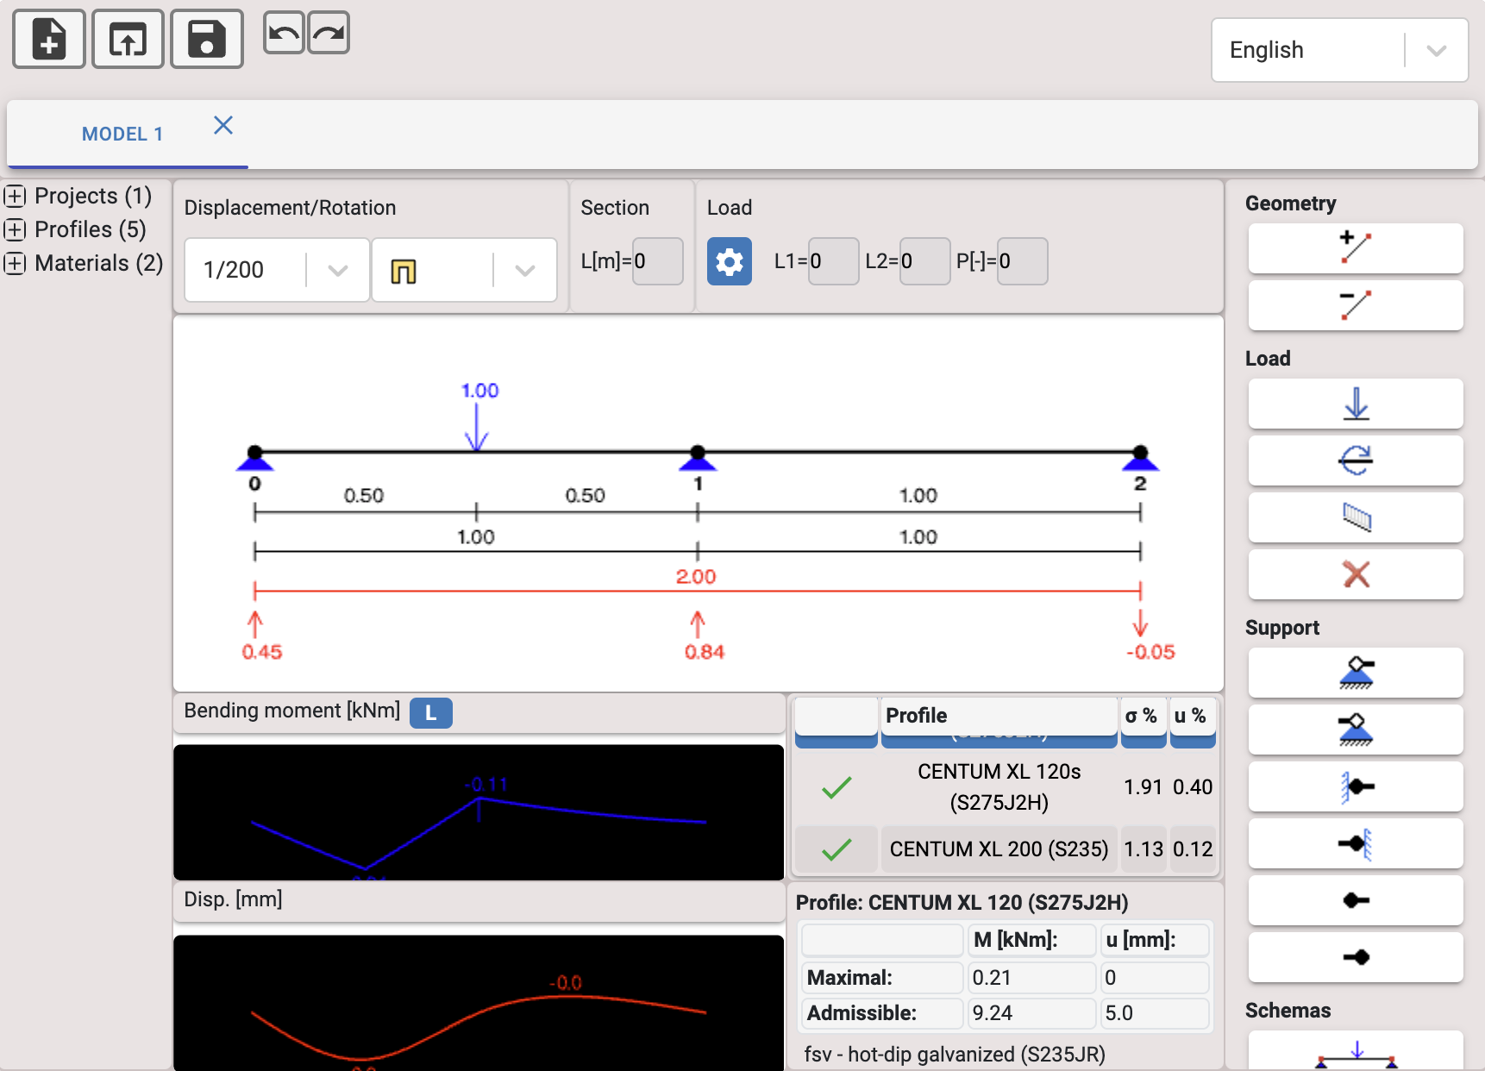Image resolution: width=1485 pixels, height=1071 pixels.
Task: Select the distributed load tool
Action: click(1356, 517)
